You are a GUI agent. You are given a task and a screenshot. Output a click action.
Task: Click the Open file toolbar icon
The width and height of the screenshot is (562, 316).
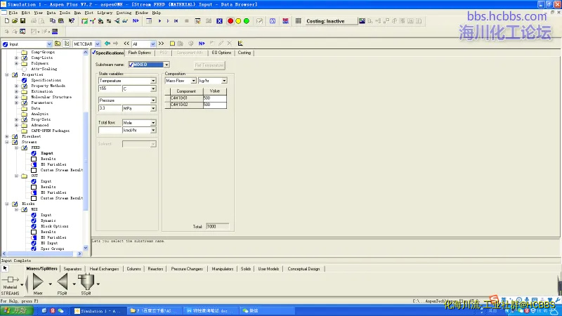coord(15,21)
